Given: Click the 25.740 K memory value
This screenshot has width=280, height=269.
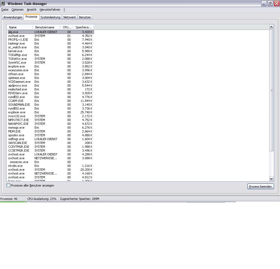Looking at the screenshot, I should click(86, 112).
